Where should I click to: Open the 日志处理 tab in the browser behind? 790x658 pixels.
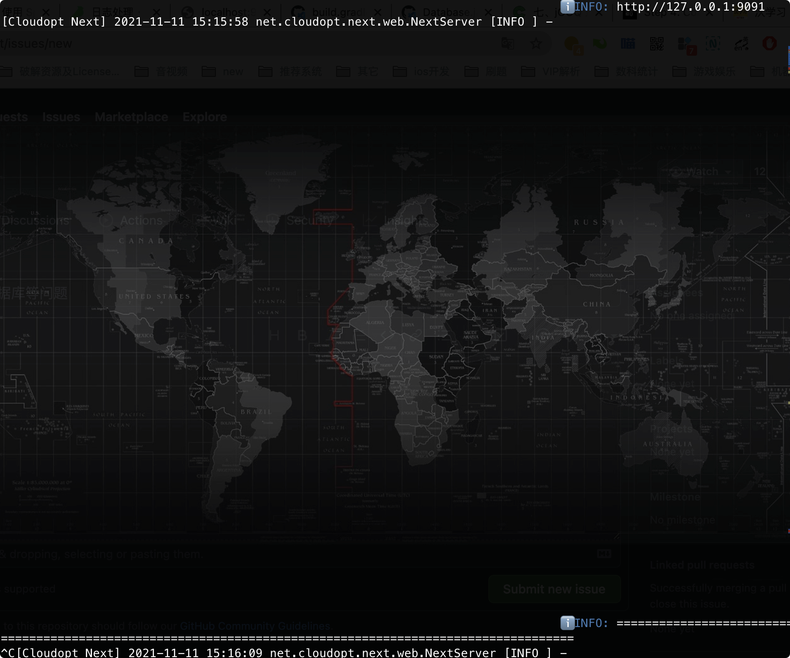click(x=113, y=12)
